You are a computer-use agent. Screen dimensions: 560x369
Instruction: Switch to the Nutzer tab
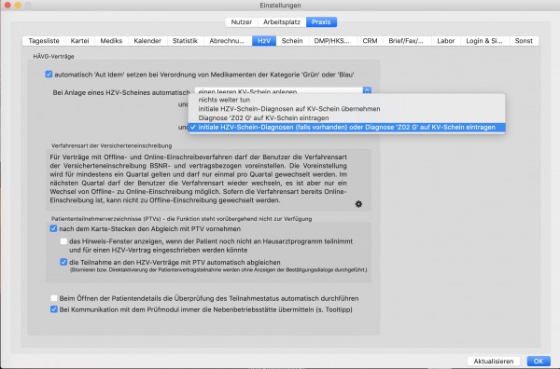242,22
